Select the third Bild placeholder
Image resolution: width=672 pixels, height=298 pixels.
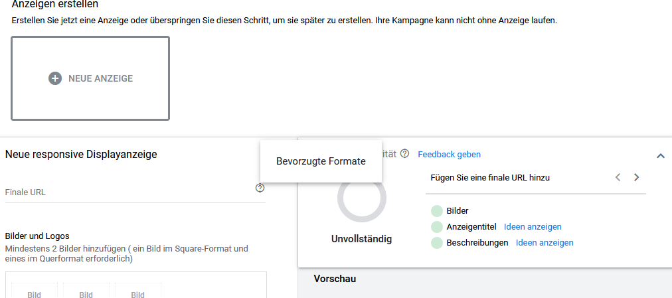click(137, 291)
